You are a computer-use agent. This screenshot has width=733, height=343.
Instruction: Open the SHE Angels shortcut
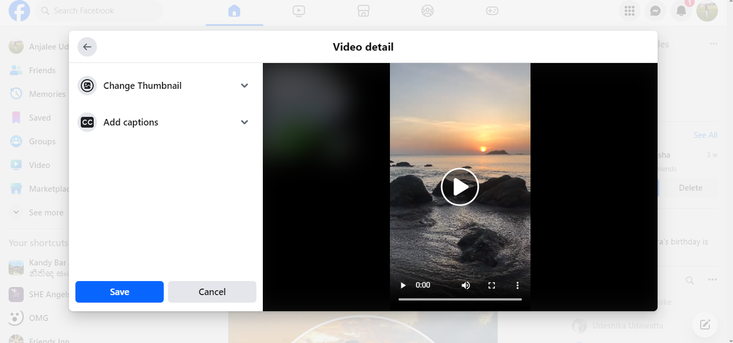click(x=38, y=294)
